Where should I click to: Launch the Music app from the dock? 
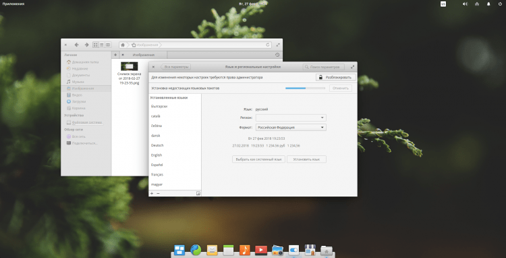click(245, 250)
